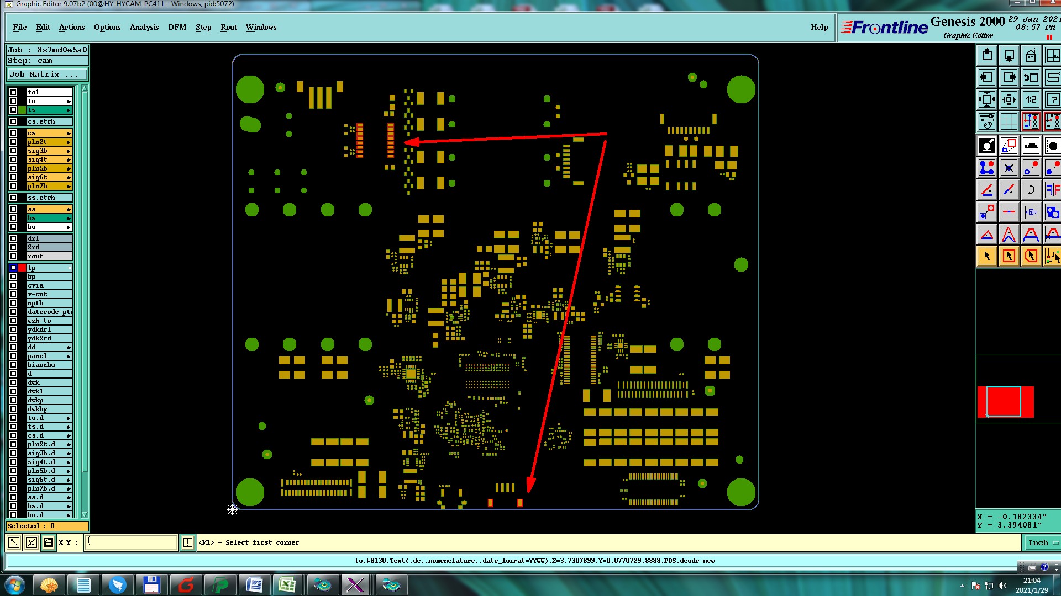Click the undo rotate-arrow icon
Image resolution: width=1061 pixels, height=596 pixels.
click(x=1031, y=190)
